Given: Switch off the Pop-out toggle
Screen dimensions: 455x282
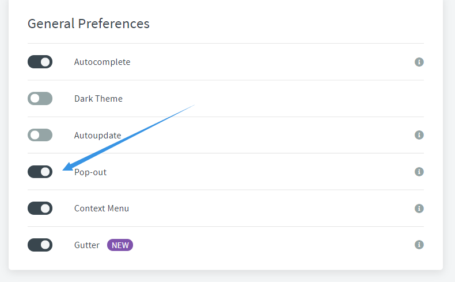Looking at the screenshot, I should 40,172.
